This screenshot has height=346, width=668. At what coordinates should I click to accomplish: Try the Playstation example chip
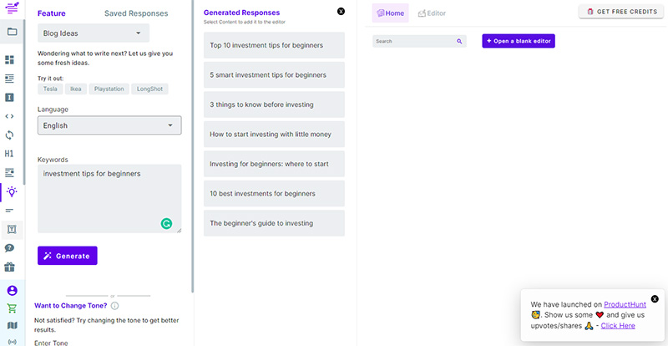coord(109,89)
